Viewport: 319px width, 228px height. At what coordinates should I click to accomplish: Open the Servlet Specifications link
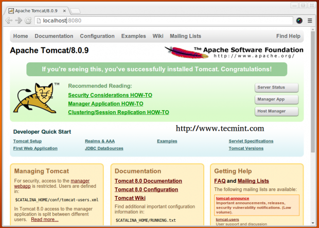251,141
